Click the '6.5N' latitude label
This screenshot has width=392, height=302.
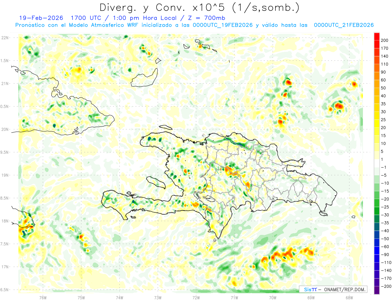point(4,290)
